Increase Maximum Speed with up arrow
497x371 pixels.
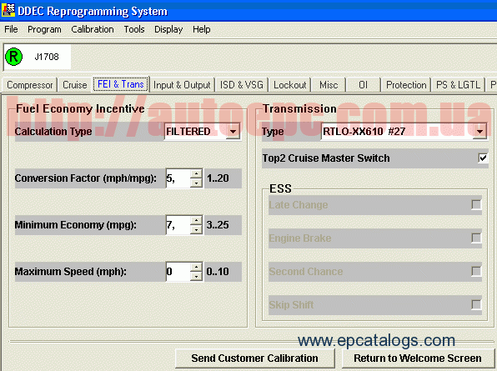click(197, 267)
